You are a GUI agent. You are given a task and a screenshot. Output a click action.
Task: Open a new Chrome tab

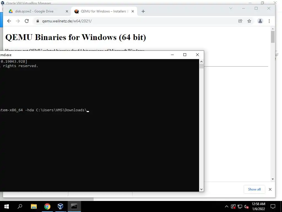(x=143, y=11)
